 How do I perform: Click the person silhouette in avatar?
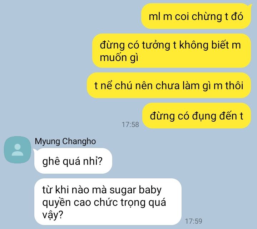click(x=18, y=150)
